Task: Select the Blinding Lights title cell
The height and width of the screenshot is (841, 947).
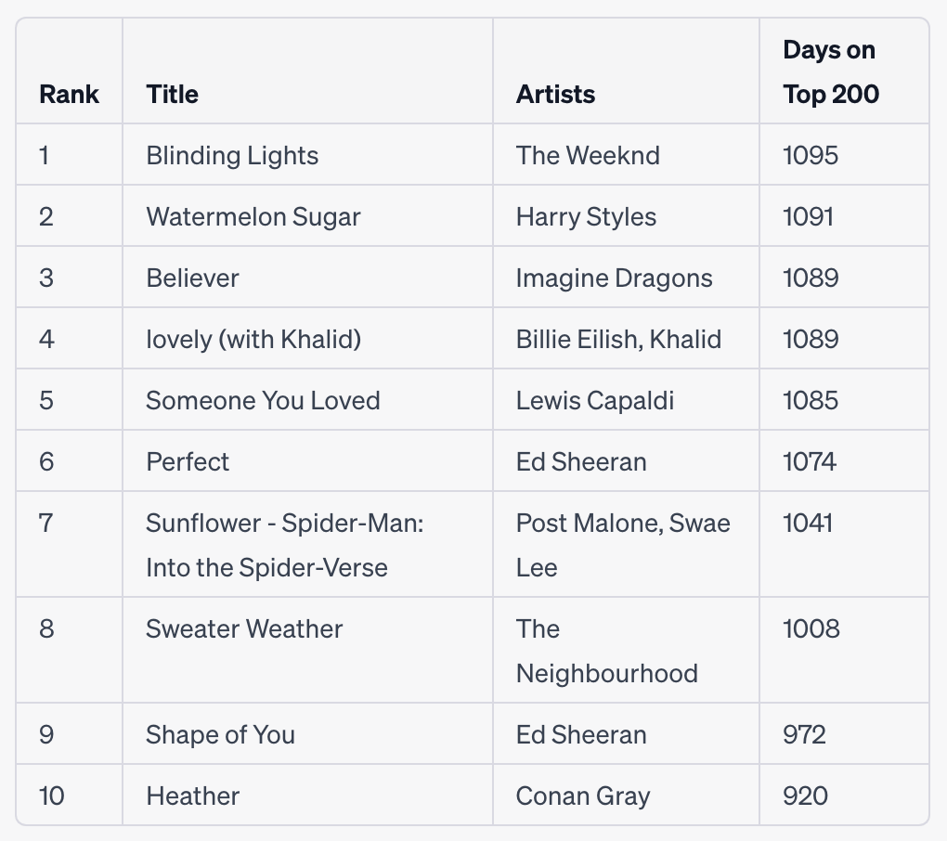Action: [x=232, y=155]
